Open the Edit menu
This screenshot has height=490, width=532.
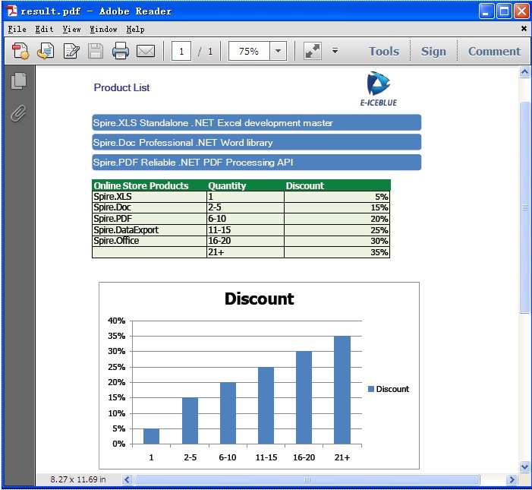pos(44,29)
